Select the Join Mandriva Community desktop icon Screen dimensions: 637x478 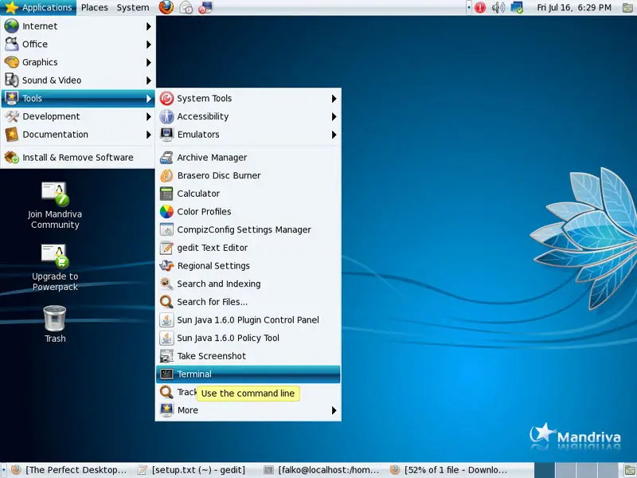(55, 206)
